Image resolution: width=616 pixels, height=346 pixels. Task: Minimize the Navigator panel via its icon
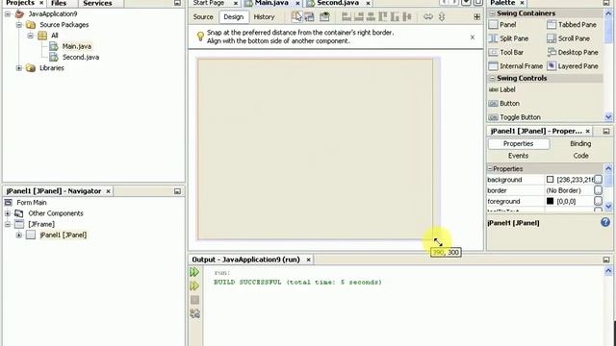(177, 191)
